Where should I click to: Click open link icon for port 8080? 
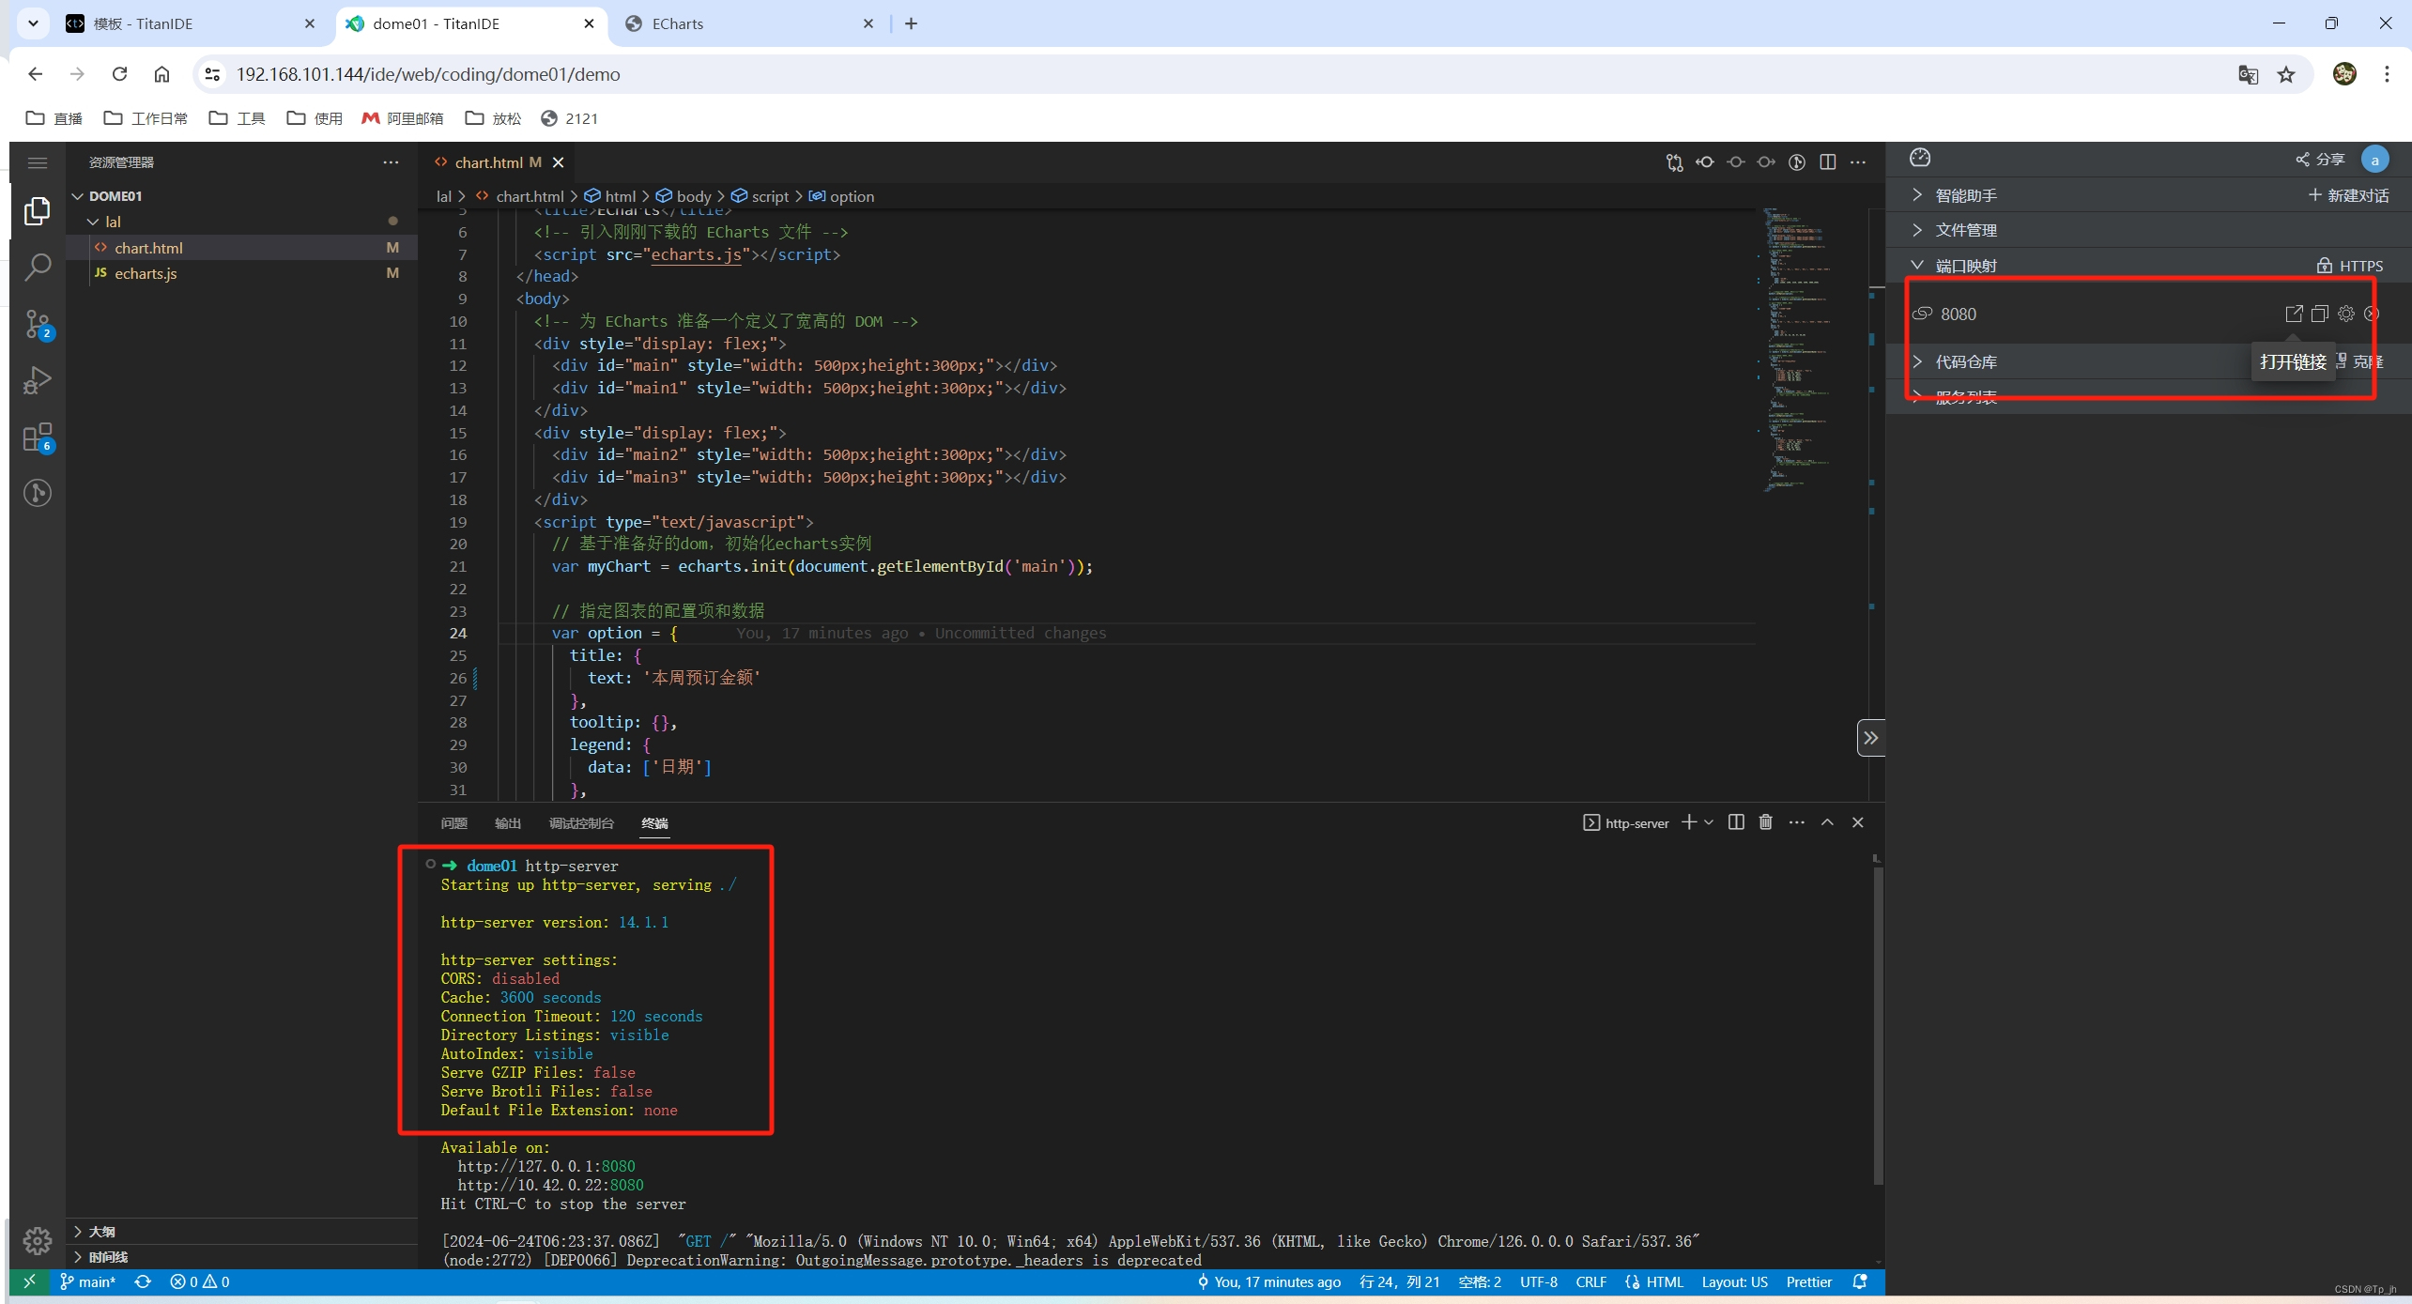pos(2293,314)
